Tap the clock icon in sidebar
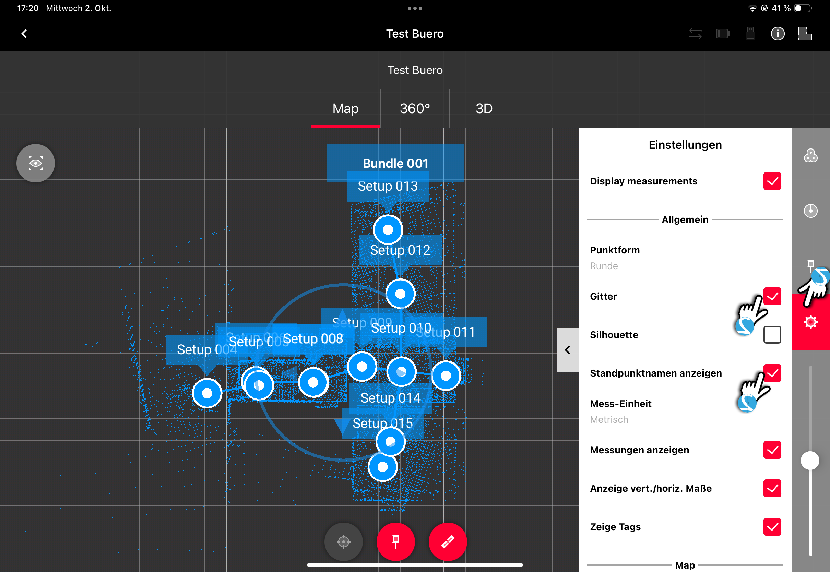Viewport: 830px width, 572px height. click(x=811, y=211)
